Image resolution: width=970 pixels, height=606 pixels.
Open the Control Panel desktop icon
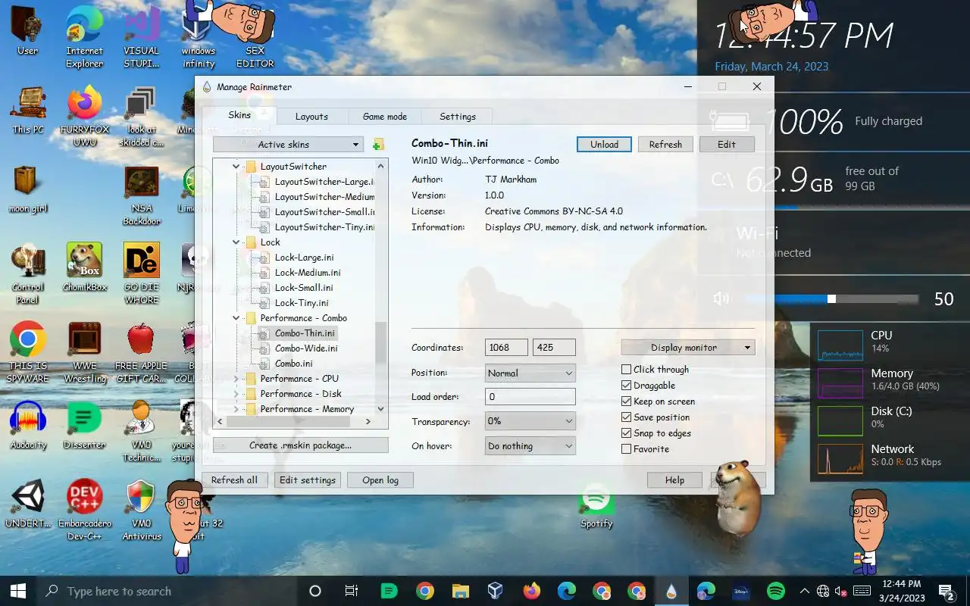pos(28,274)
